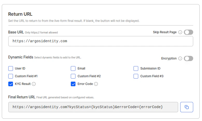Check the Submission ID checkbox
The image size is (202, 121).
(136, 68)
